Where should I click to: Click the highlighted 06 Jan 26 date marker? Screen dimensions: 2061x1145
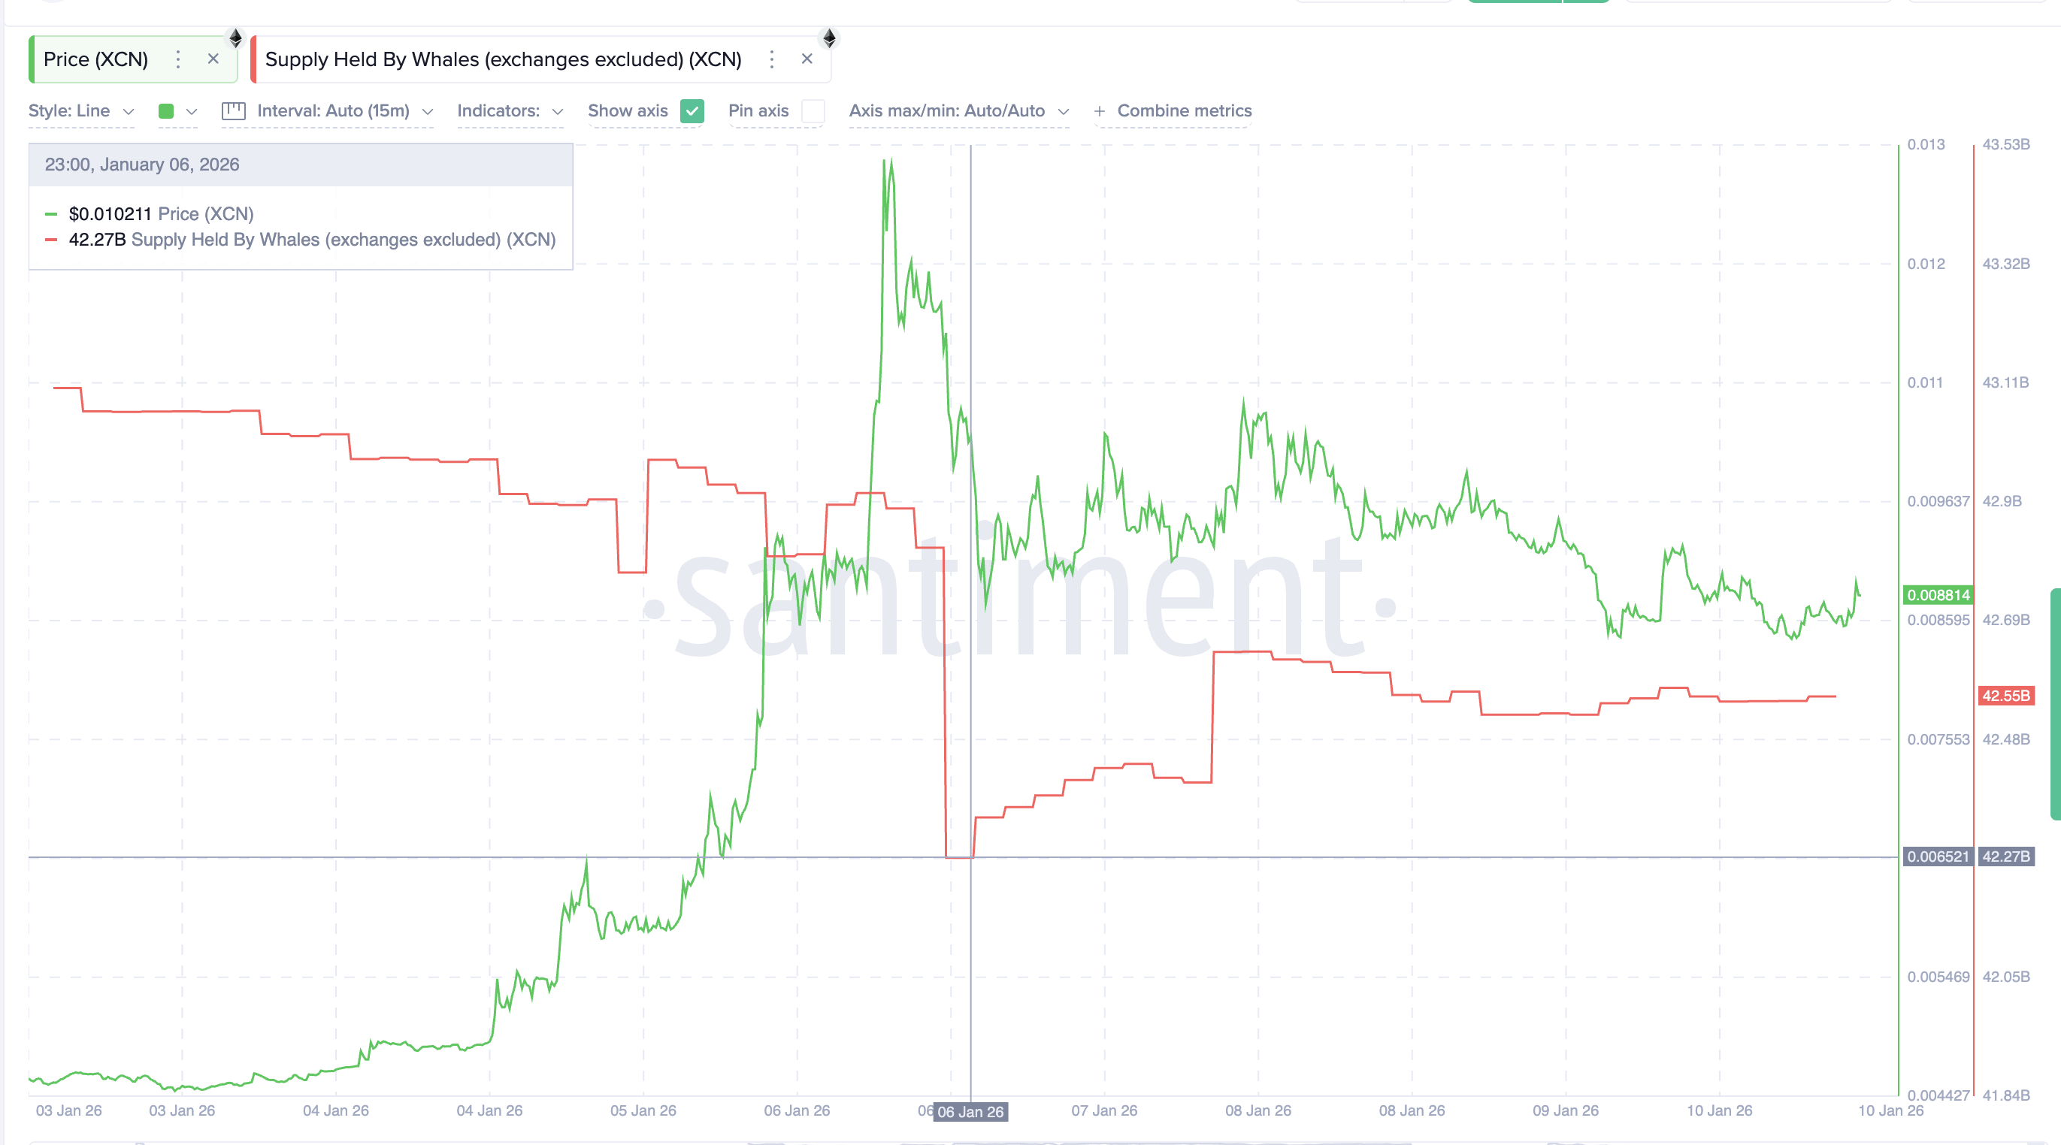click(x=971, y=1112)
